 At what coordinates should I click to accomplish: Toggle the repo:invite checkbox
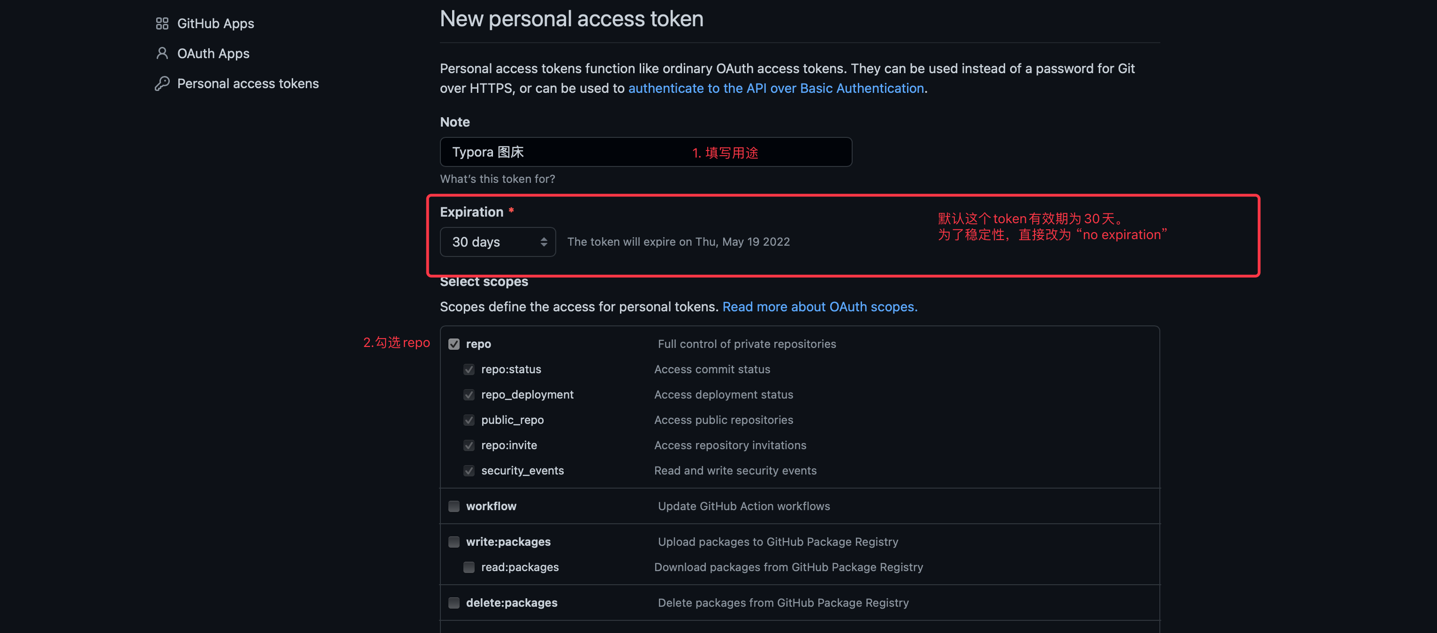469,445
